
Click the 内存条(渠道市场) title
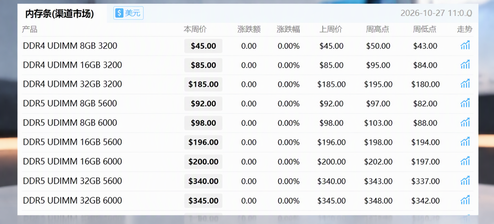(59, 14)
